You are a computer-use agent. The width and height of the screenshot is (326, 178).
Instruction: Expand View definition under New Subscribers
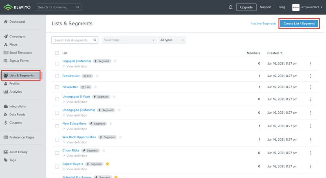(75, 129)
